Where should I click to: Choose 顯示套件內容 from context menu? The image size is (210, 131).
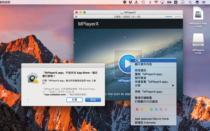(x=154, y=64)
